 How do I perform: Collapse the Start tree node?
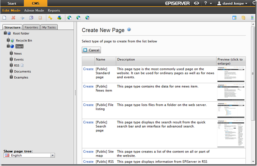coord(8,47)
